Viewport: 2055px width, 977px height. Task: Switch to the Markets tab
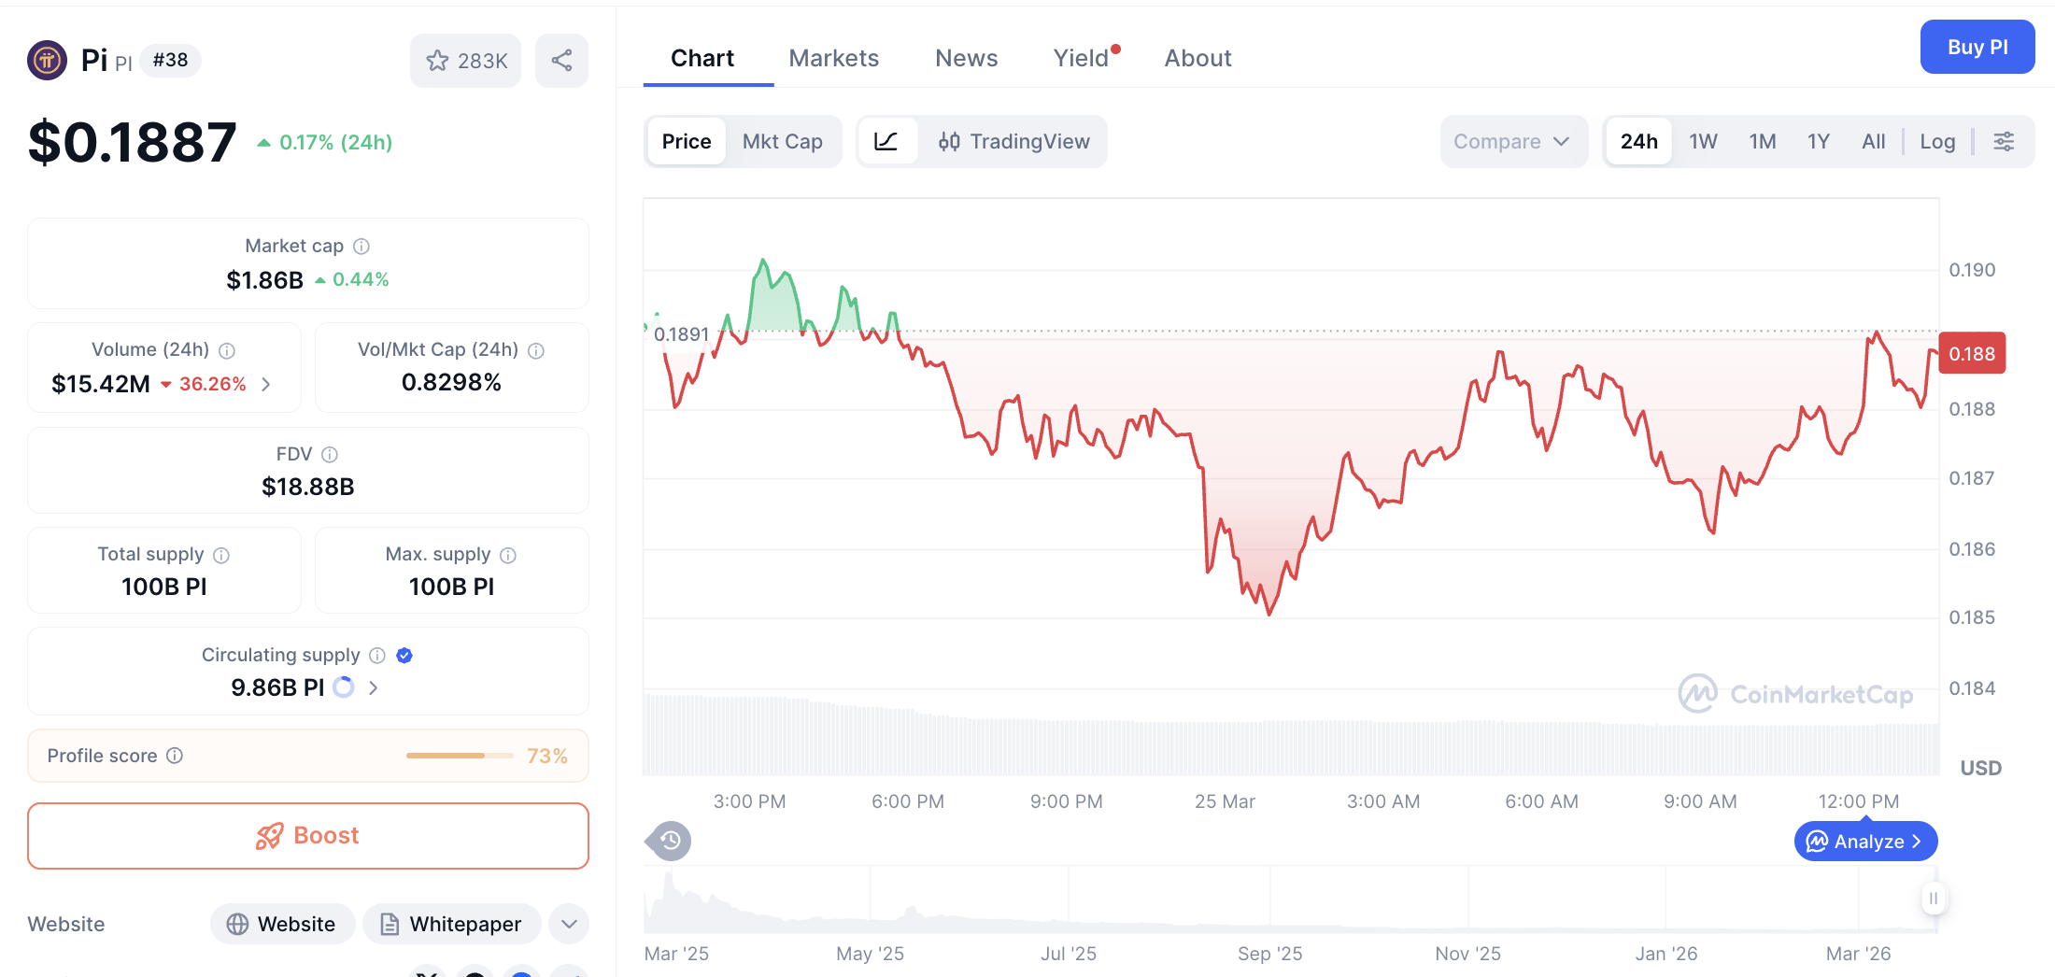tap(834, 58)
